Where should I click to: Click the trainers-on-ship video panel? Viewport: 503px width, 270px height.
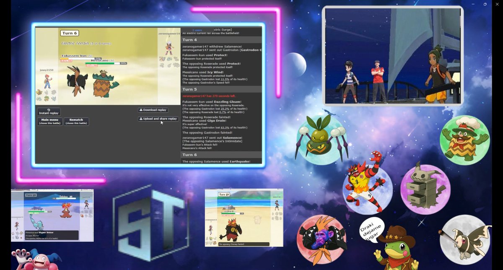[392, 55]
